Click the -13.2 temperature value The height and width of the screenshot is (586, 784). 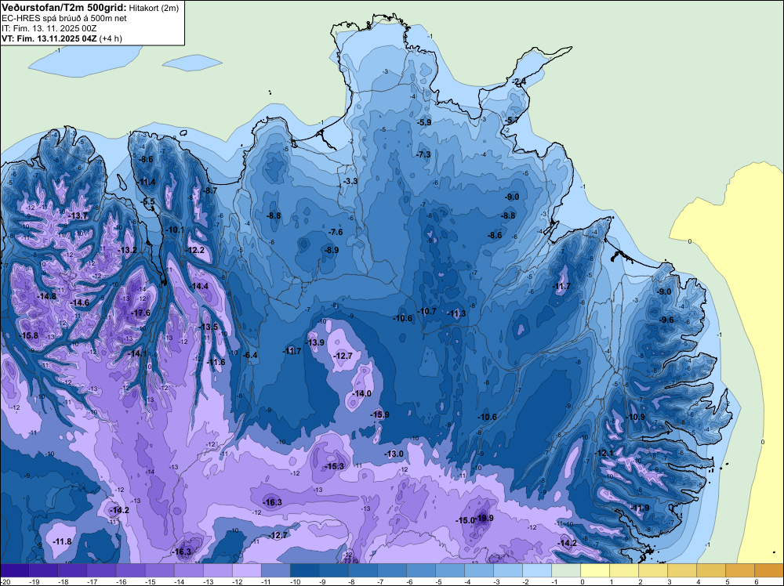(x=128, y=250)
